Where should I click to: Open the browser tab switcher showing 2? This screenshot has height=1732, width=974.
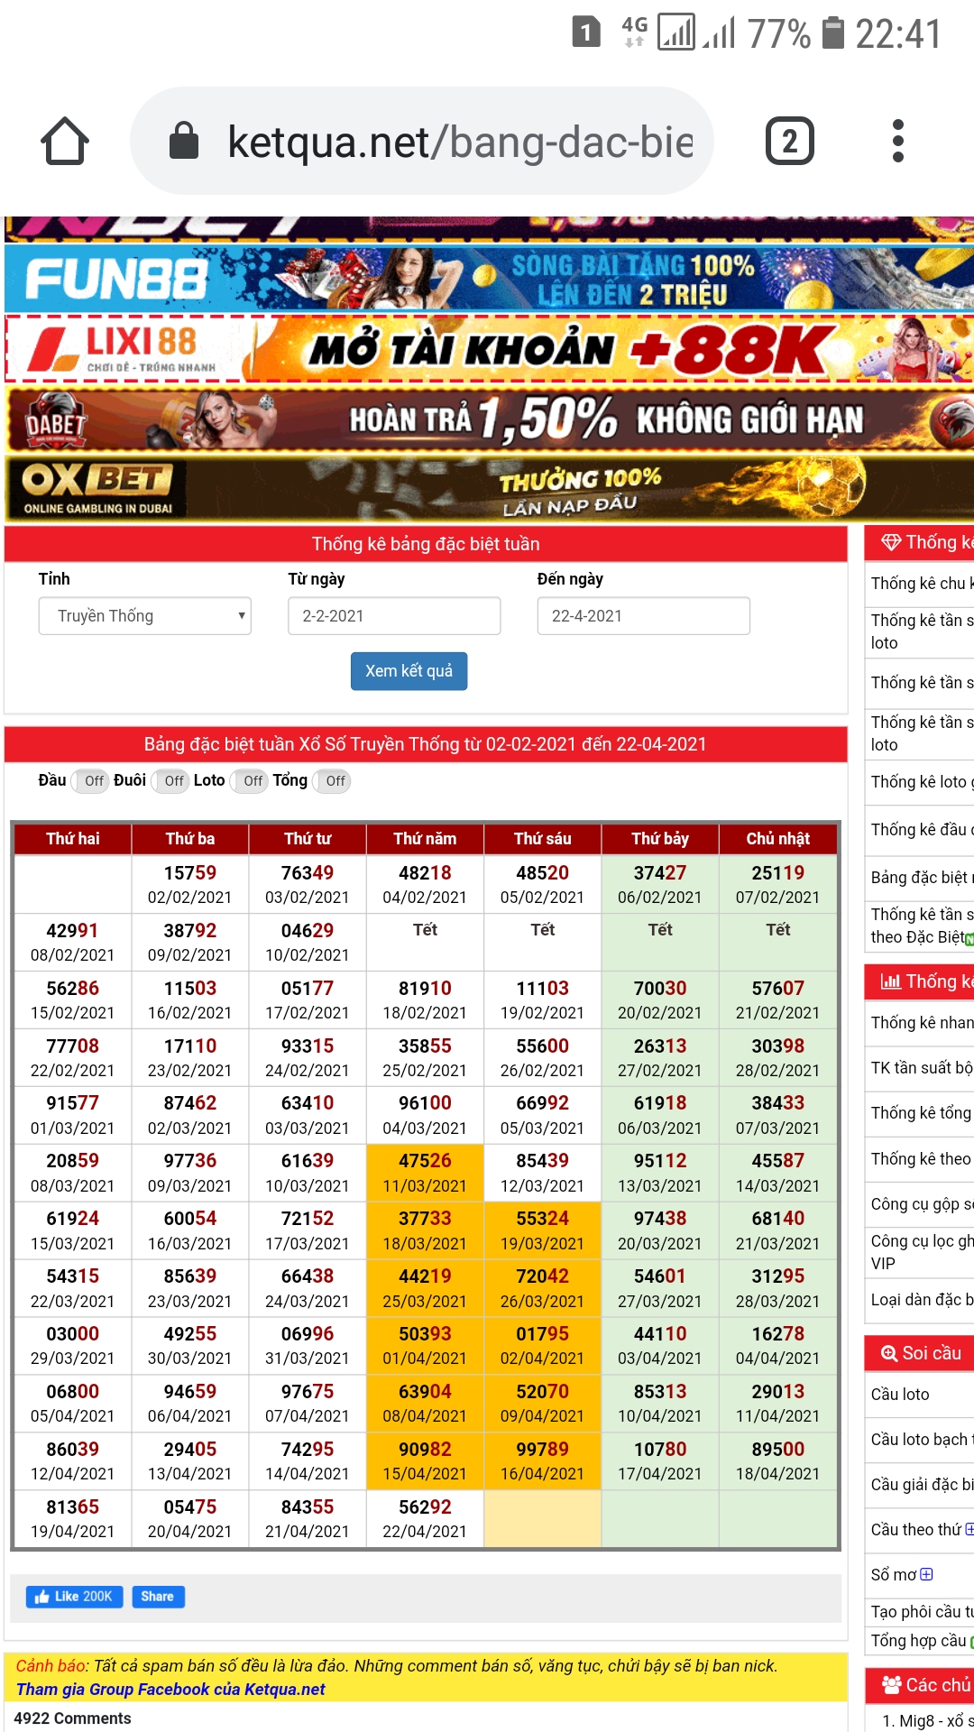tap(789, 142)
